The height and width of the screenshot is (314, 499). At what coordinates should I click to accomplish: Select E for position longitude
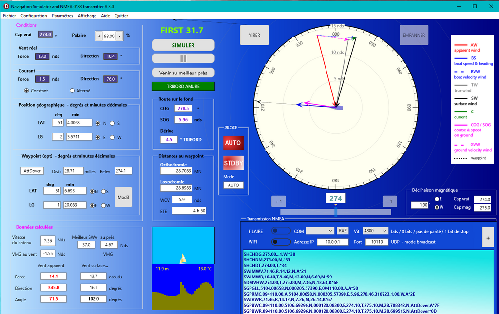[x=97, y=138]
